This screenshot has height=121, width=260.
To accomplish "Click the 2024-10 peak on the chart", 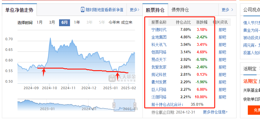I will coord(50,38).
